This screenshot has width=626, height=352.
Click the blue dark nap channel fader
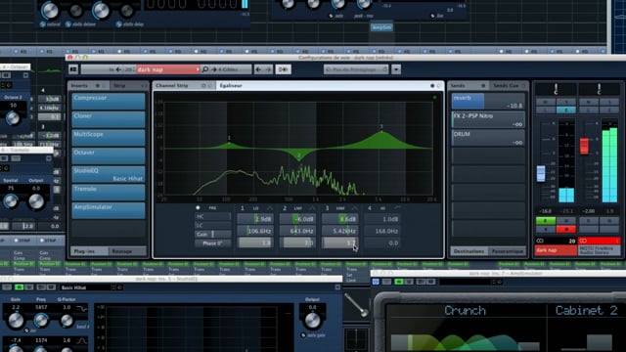pos(541,174)
